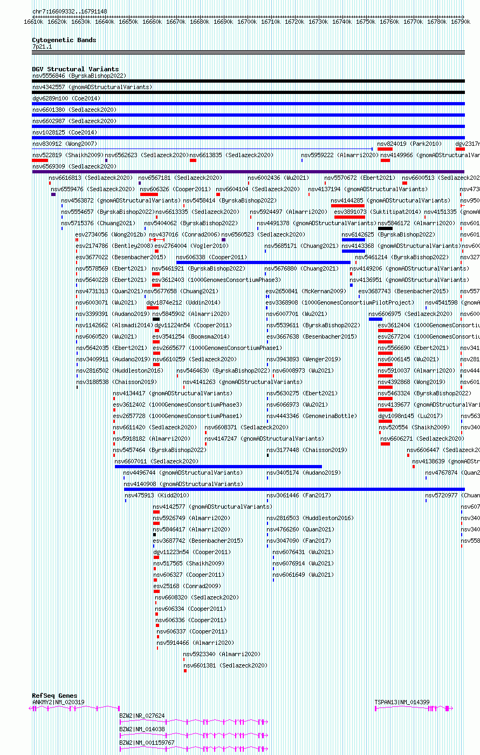480x755 pixels.
Task: Select the long blue nsv606338 (Cooper2011) bar
Action: point(263,262)
